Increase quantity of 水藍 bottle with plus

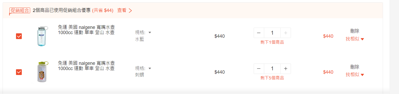tap(286, 33)
